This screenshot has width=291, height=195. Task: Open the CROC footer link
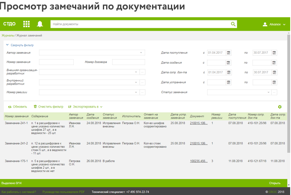(x=273, y=192)
